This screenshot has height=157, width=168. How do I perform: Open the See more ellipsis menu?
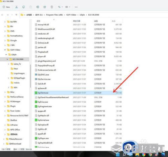[76, 7]
